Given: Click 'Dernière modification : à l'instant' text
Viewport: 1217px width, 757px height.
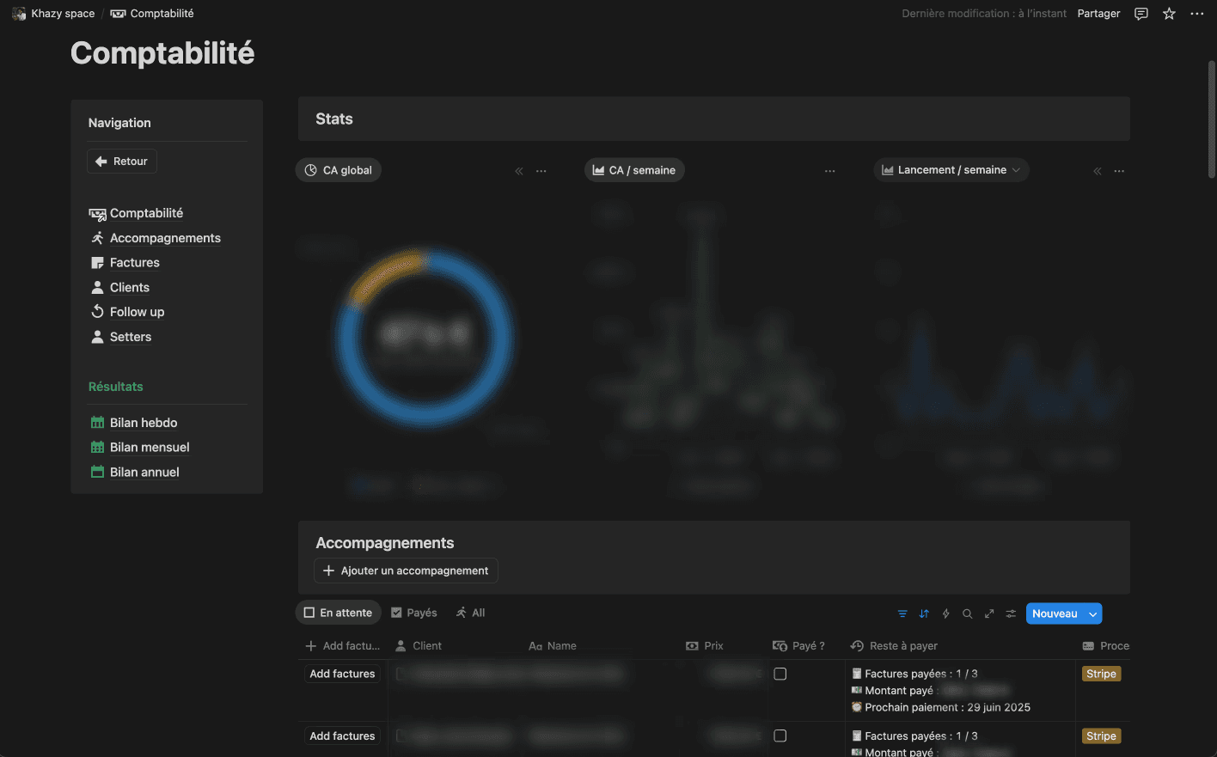Looking at the screenshot, I should (x=984, y=14).
